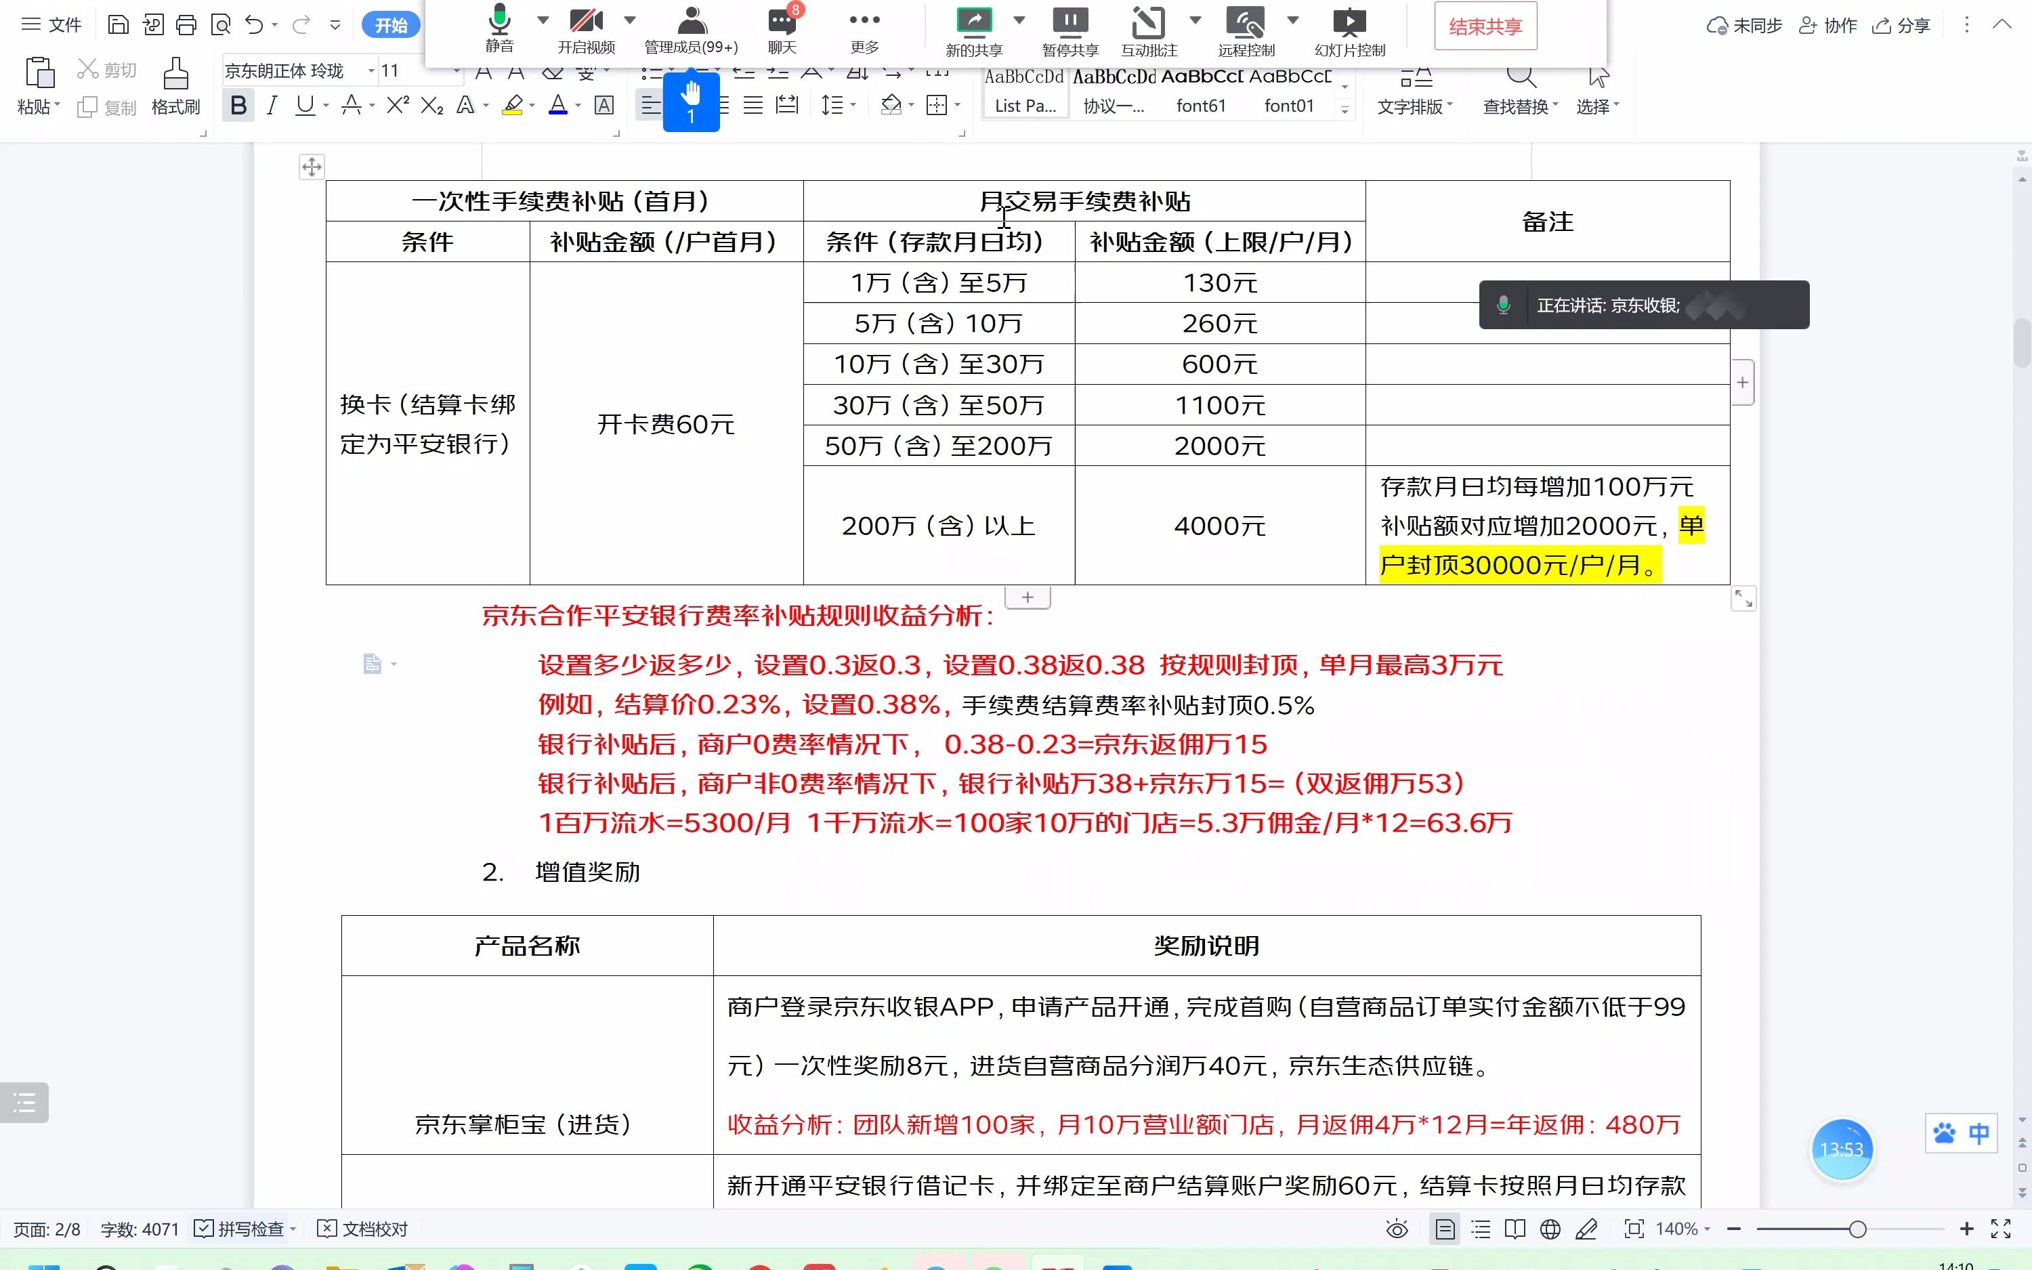The height and width of the screenshot is (1270, 2032).
Task: Toggle justify alignment
Action: coord(753,105)
